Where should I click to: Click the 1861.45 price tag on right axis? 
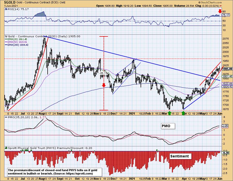[x=227, y=76]
